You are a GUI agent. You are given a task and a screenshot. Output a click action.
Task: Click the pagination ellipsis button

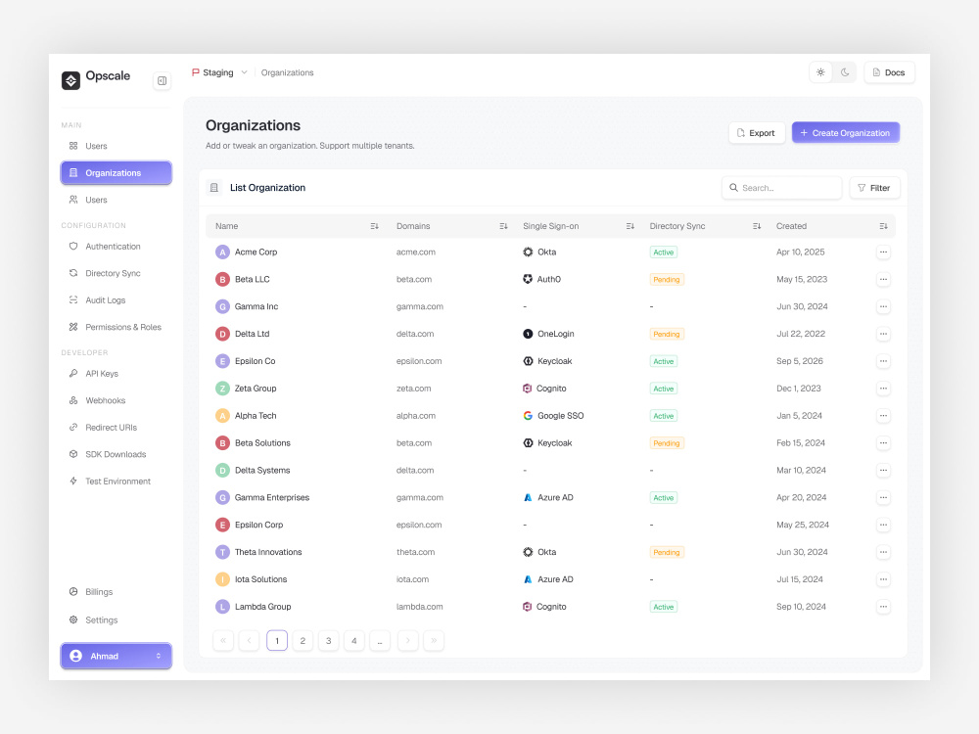click(x=380, y=640)
